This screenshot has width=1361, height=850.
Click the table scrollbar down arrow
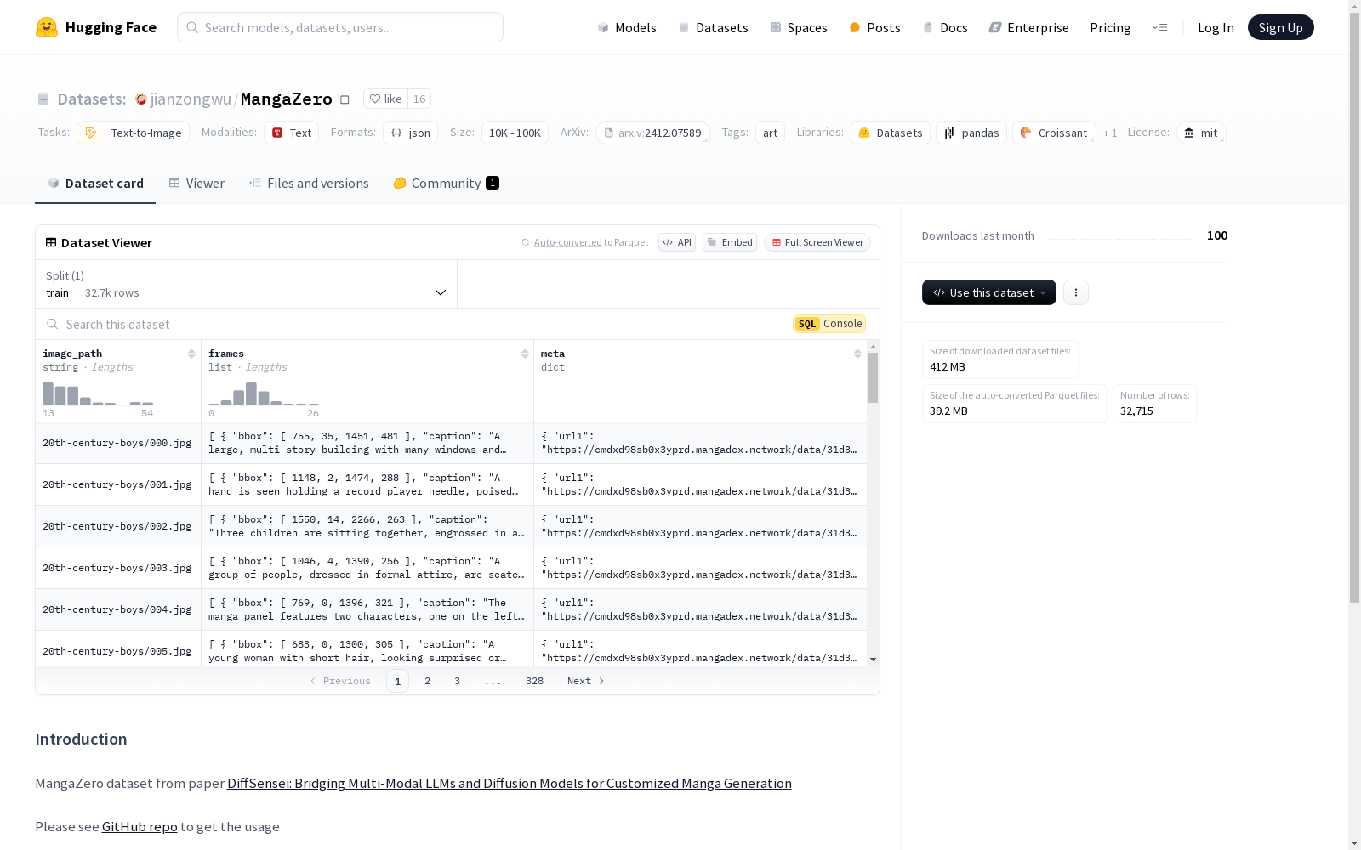[x=873, y=660]
